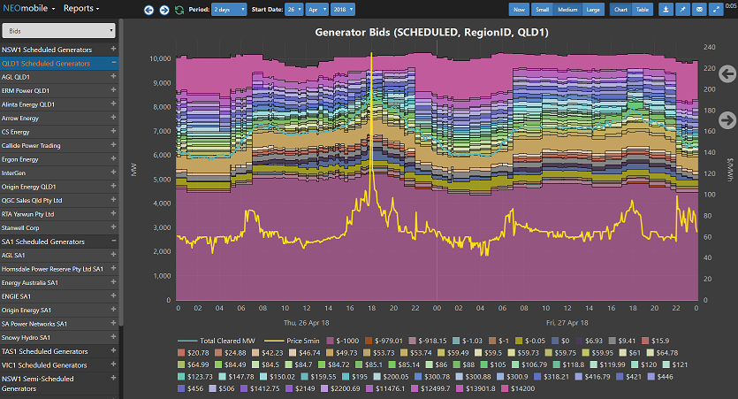The image size is (738, 399).
Task: Set the chart size to Large
Action: coord(594,10)
